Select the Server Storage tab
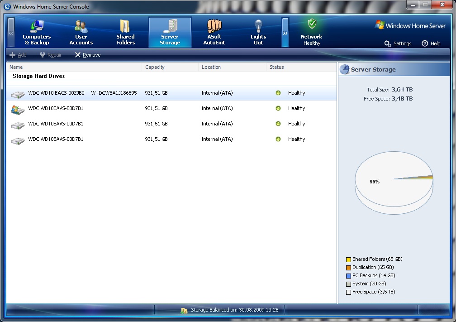The image size is (456, 322). 170,32
